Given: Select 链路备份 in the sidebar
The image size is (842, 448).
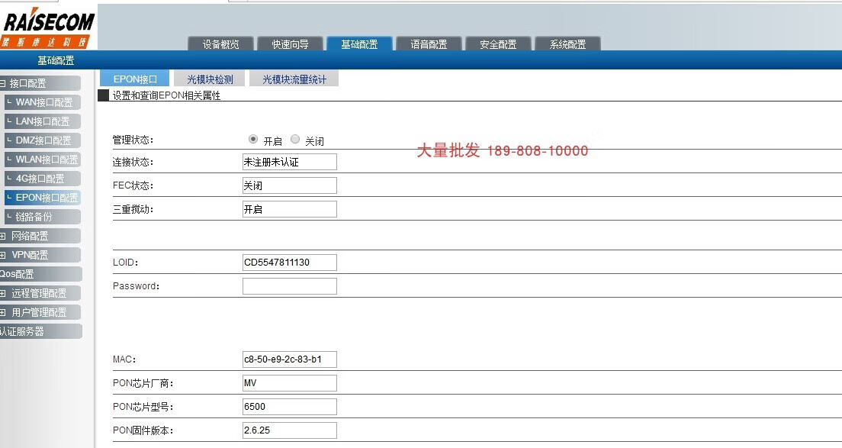Looking at the screenshot, I should [x=34, y=217].
